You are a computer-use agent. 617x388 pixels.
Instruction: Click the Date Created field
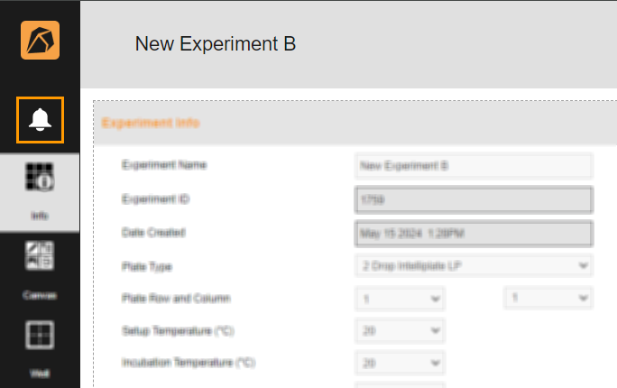[x=474, y=234]
